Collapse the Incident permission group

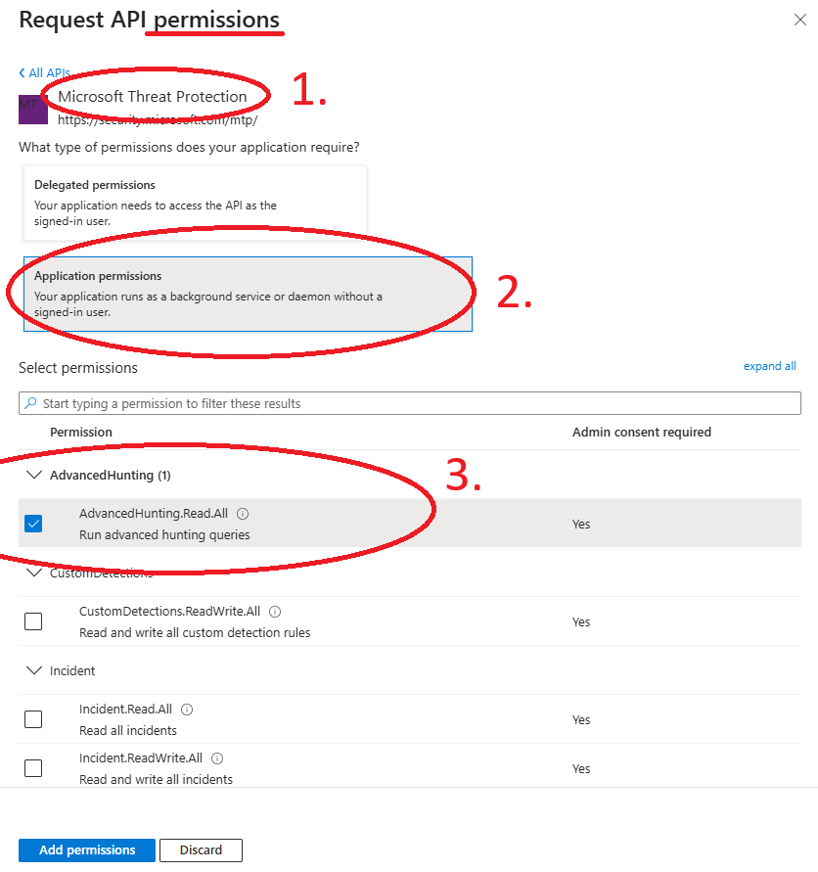click(x=34, y=671)
